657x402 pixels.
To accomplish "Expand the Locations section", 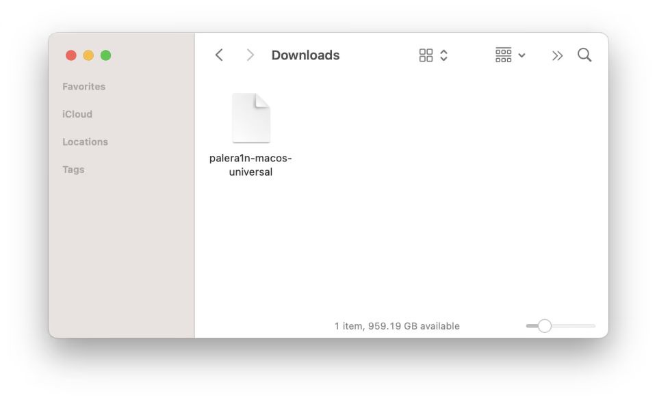I will (x=85, y=142).
